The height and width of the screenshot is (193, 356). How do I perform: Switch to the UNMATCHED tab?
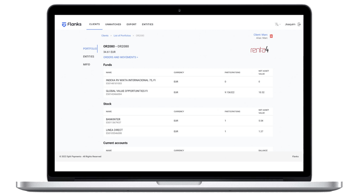point(113,24)
